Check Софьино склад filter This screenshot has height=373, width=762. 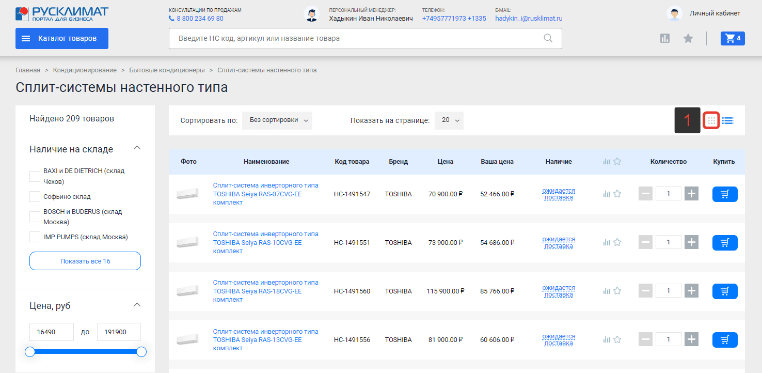(35, 196)
